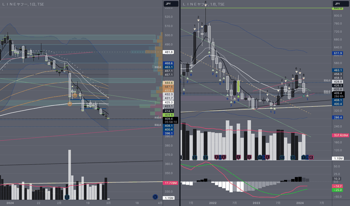Click -14.7 MACD value label
350x206 pixels.
click(337, 186)
